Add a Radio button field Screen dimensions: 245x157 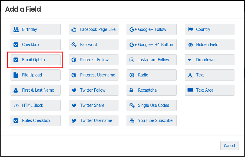pos(151,75)
